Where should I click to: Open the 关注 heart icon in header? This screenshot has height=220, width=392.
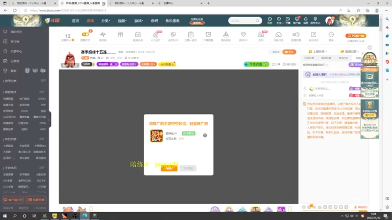pyautogui.click(x=279, y=21)
